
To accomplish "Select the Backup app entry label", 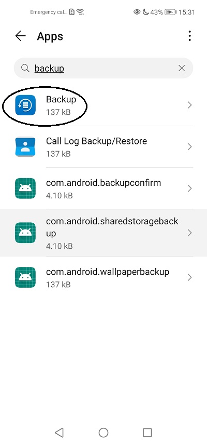I will [x=61, y=99].
